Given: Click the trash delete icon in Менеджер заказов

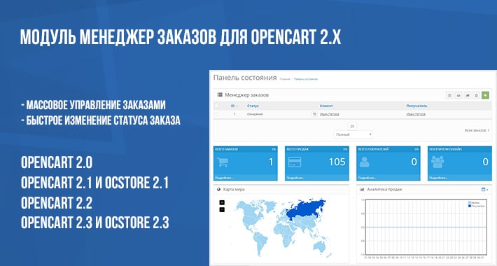Looking at the screenshot, I should point(476,95).
